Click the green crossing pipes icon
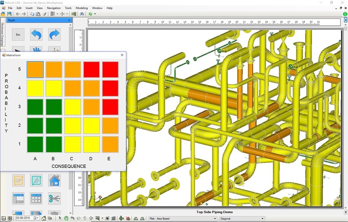 [x=121, y=218]
